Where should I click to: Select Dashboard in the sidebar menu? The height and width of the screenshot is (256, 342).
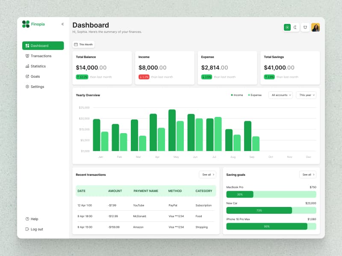tap(43, 46)
